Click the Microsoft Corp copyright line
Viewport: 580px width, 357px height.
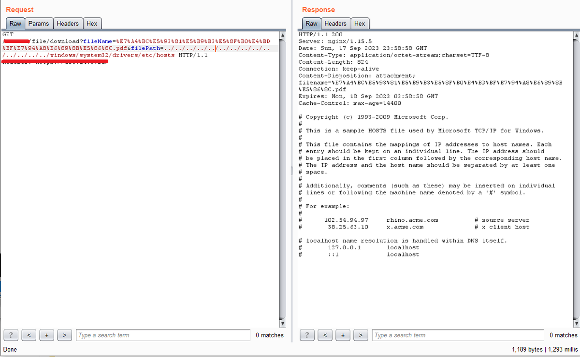click(x=374, y=117)
